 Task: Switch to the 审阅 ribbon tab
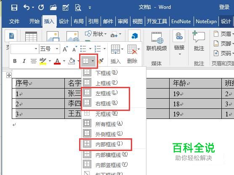click(123, 21)
